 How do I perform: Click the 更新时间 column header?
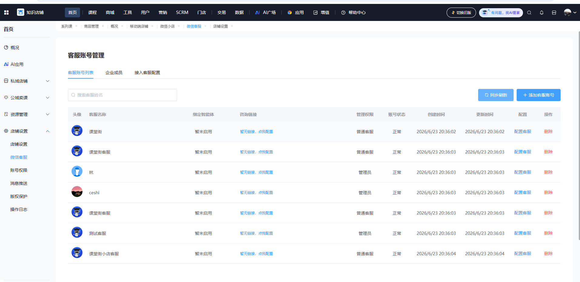(484, 114)
